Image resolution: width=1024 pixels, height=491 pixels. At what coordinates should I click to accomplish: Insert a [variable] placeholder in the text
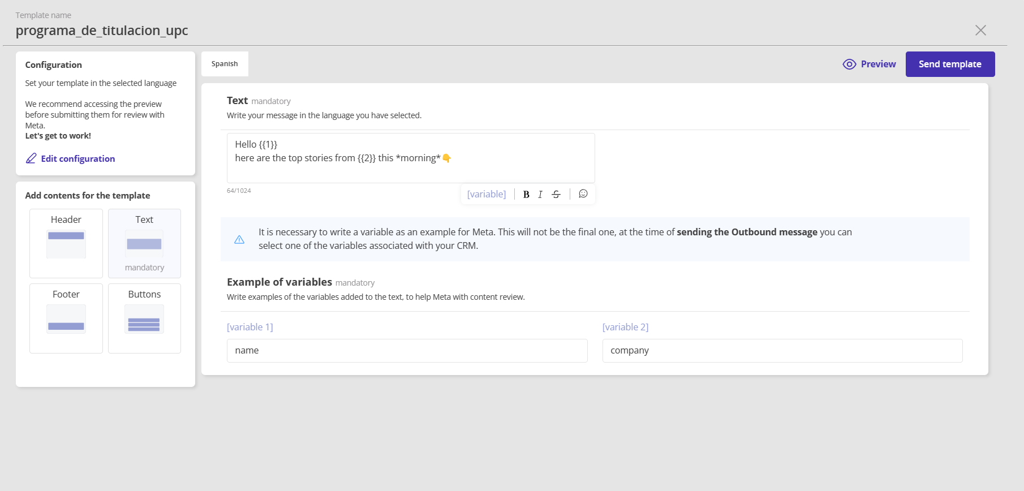tap(487, 194)
